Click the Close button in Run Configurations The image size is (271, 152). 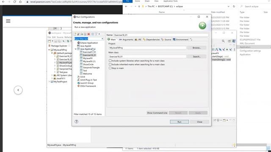point(199,122)
